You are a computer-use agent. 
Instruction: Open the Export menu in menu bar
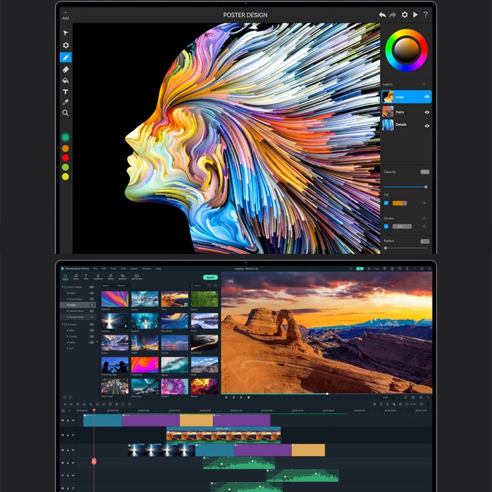pos(134,268)
